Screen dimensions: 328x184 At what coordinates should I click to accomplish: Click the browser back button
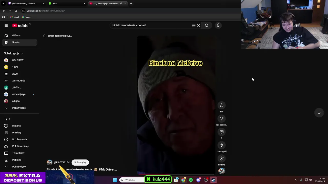point(4,11)
